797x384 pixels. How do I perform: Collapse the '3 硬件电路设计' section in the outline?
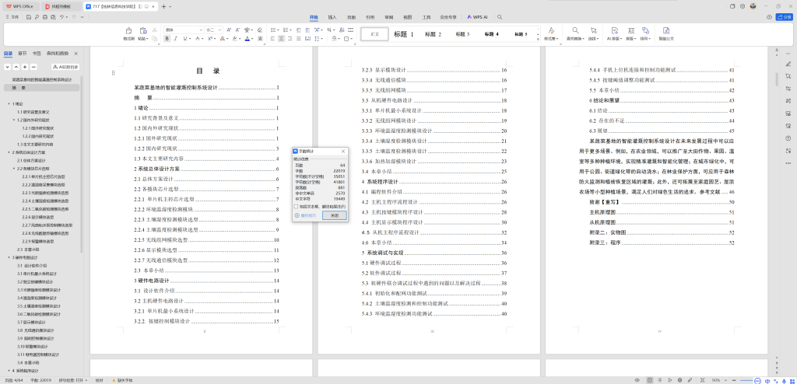click(x=9, y=257)
